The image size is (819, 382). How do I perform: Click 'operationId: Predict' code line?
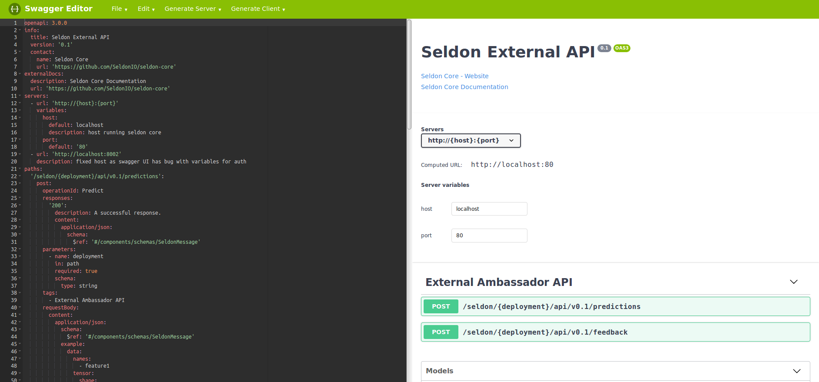73,191
